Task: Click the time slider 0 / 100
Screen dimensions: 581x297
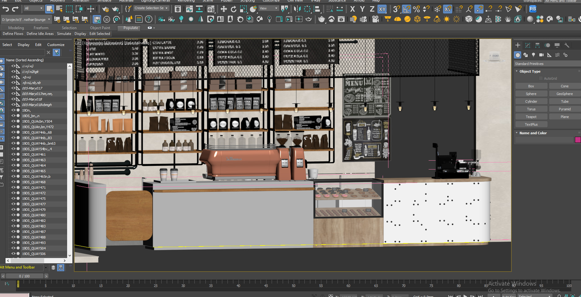Action: [x=25, y=276]
